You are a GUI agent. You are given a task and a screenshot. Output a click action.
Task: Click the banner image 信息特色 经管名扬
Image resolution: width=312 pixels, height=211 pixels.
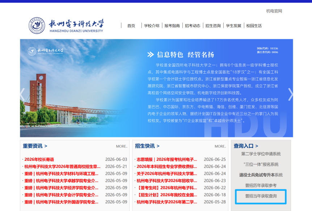[x=156, y=88]
